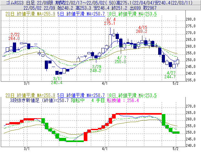The width and height of the screenshot is (201, 153).
Task: Click the 5日 終値平滑 MA=250.7 legend in upper chart
Action: point(81,14)
